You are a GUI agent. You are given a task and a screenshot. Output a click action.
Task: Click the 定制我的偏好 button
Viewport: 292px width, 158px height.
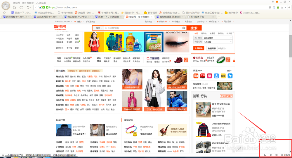tap(226, 96)
